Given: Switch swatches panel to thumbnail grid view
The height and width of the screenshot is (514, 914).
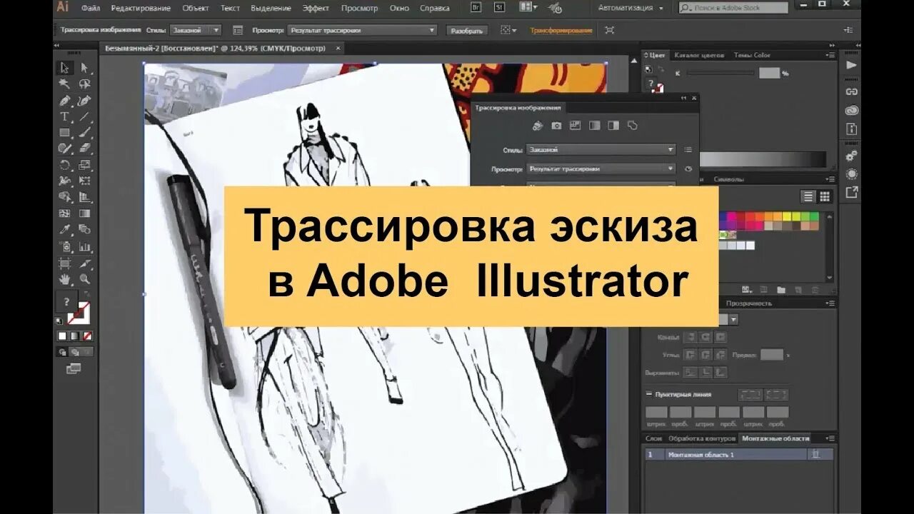Looking at the screenshot, I should click(x=825, y=196).
